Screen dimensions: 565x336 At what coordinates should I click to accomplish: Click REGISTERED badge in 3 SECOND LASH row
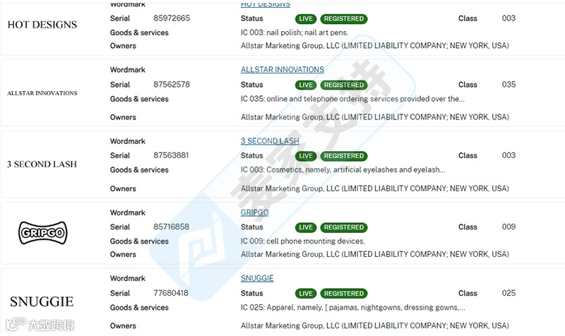(x=344, y=156)
